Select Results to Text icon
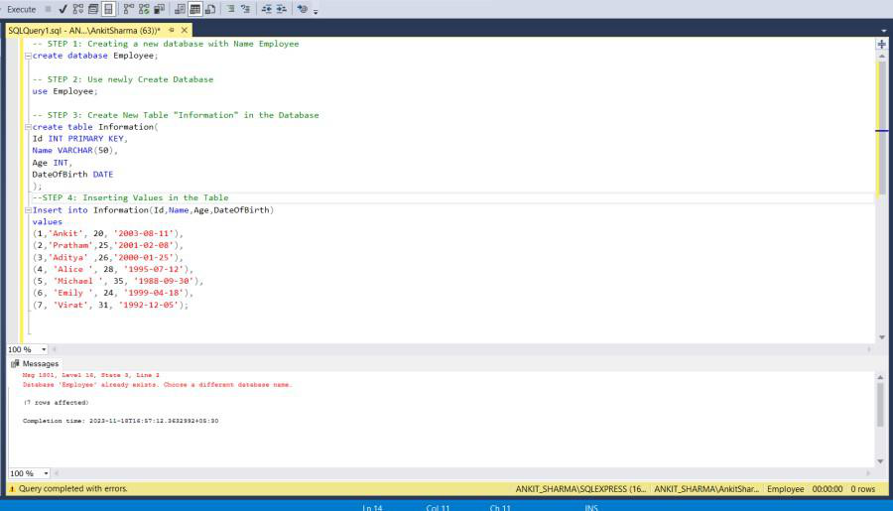893x511 pixels. [180, 9]
